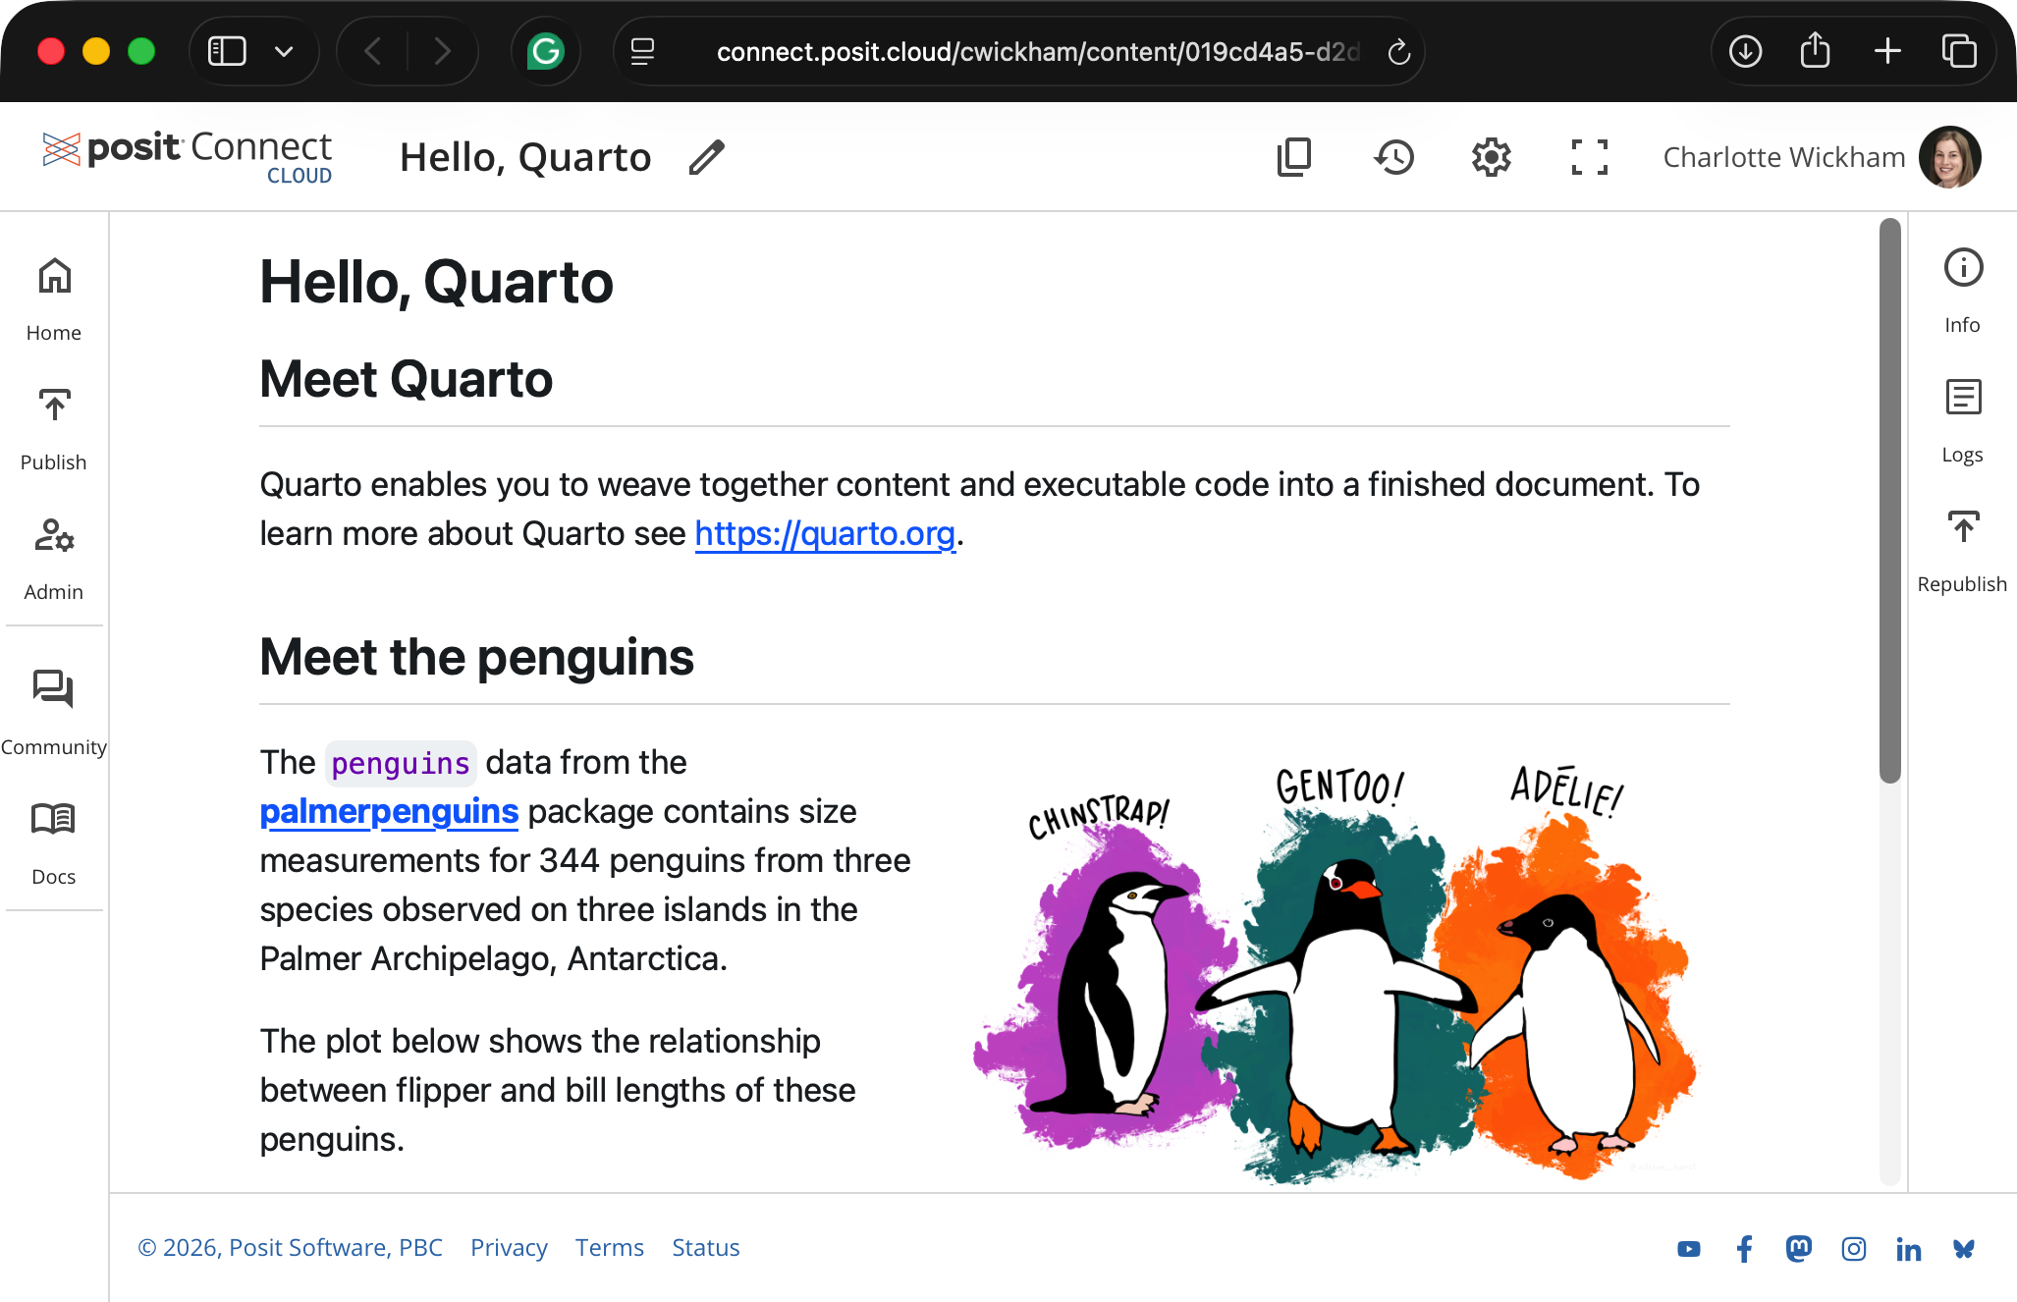Screen dimensions: 2017x1302
Task: Show the Logs panel
Action: [1962, 419]
